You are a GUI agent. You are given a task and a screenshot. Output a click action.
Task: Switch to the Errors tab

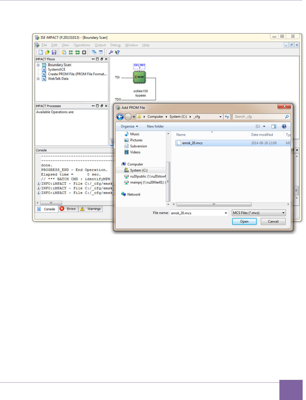(x=68, y=209)
